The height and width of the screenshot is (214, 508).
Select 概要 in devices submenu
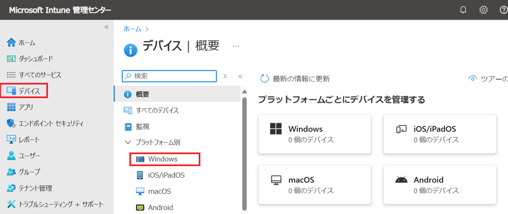[177, 94]
